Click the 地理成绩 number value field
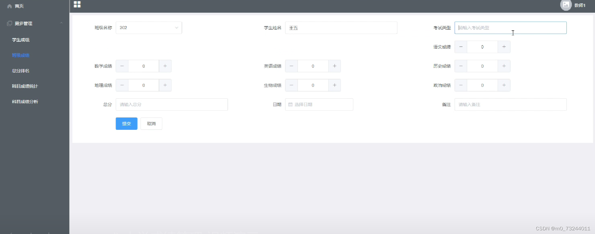This screenshot has height=234, width=595. 143,85
